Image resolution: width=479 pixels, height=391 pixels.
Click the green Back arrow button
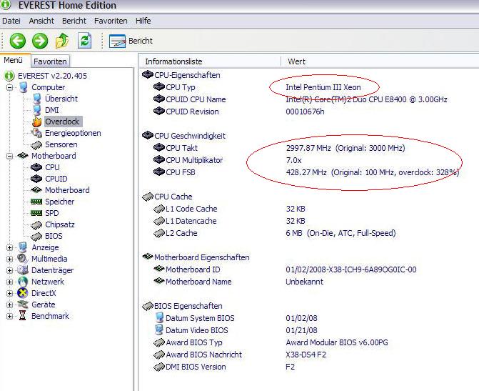coord(17,41)
